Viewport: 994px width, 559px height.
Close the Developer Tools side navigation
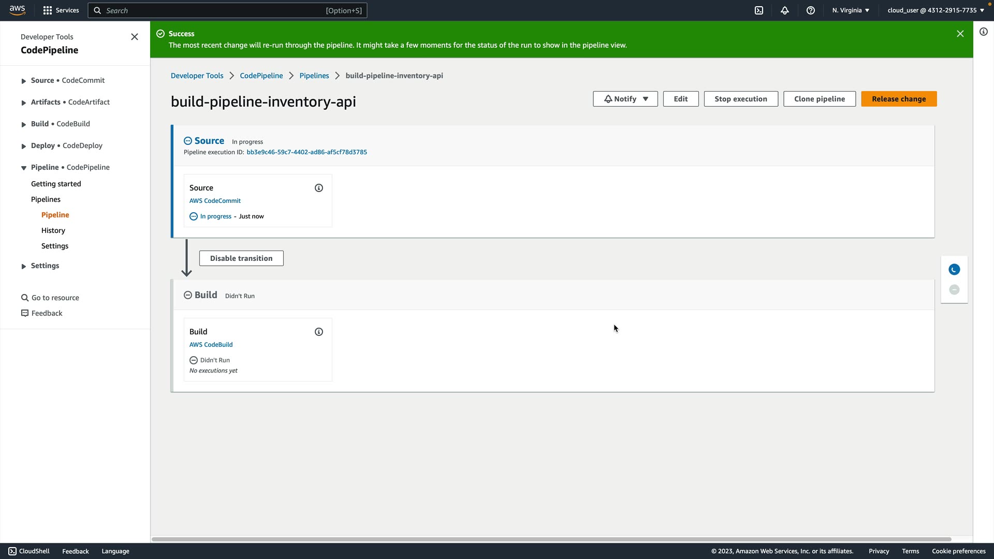(x=135, y=37)
